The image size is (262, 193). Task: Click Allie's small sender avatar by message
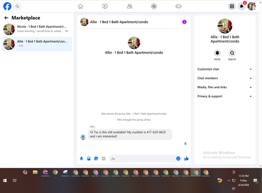point(83,137)
